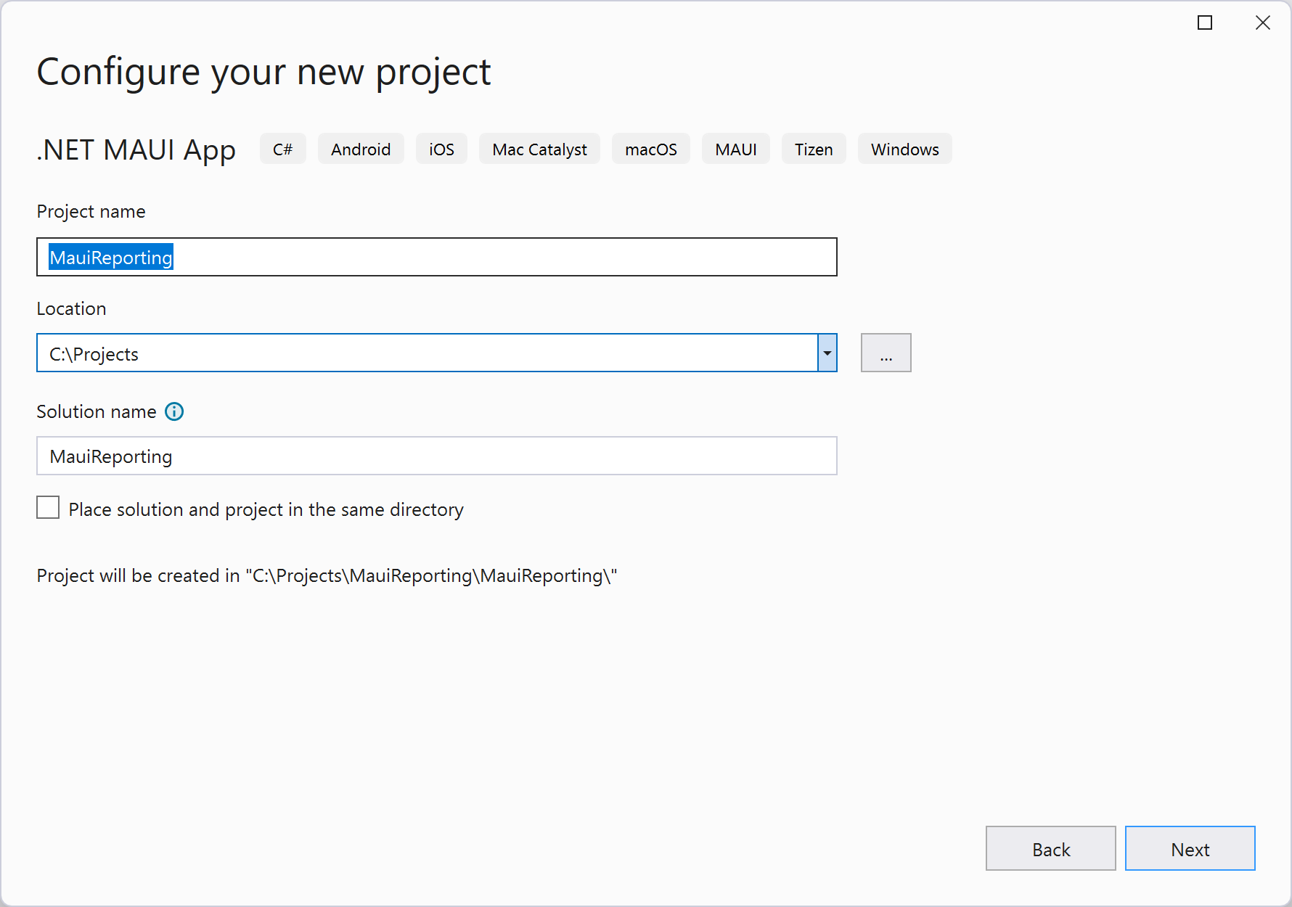The image size is (1292, 907).
Task: Go Back to template selection
Action: point(1050,849)
